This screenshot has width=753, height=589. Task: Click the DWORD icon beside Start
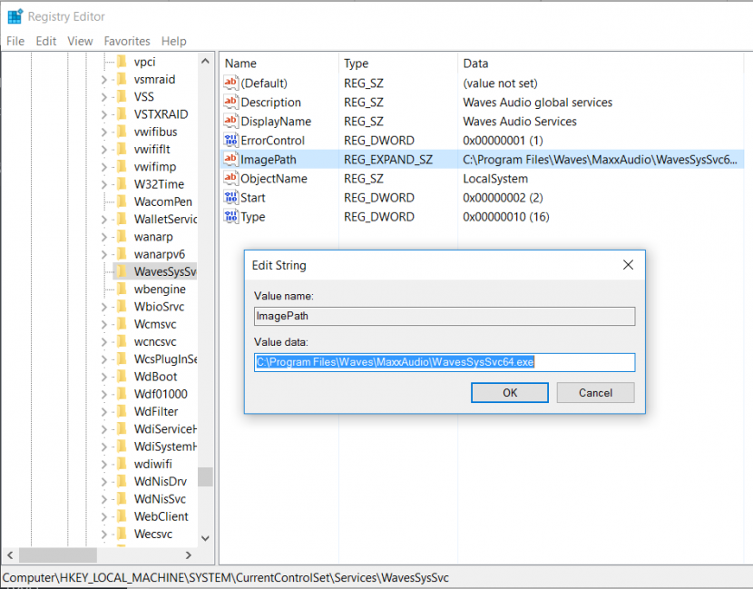pos(230,197)
